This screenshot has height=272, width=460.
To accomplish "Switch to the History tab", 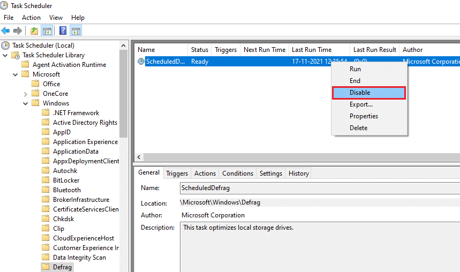I will pyautogui.click(x=299, y=173).
